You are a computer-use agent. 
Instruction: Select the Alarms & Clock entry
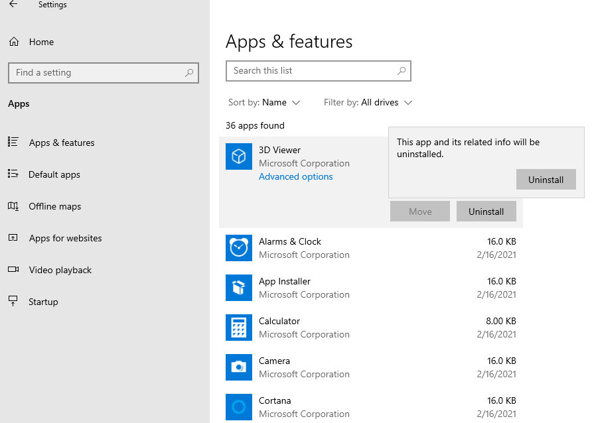tap(371, 248)
